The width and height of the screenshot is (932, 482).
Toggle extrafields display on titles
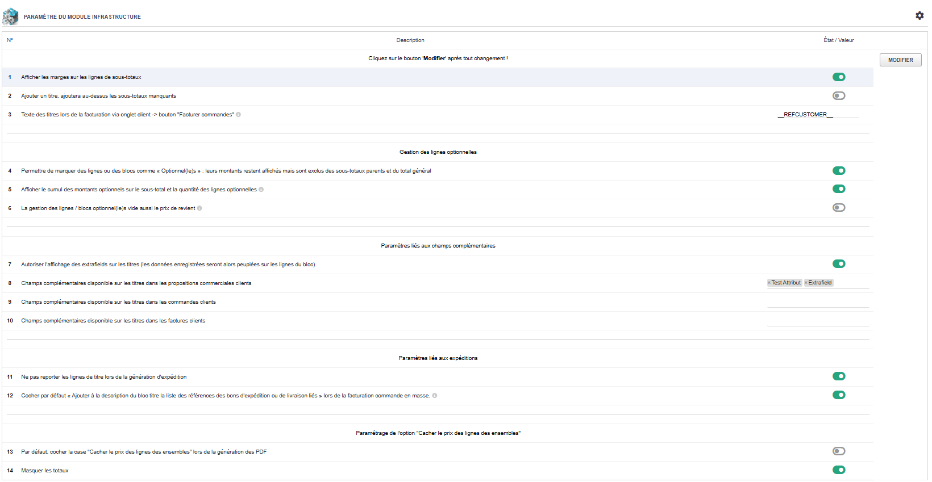(839, 264)
